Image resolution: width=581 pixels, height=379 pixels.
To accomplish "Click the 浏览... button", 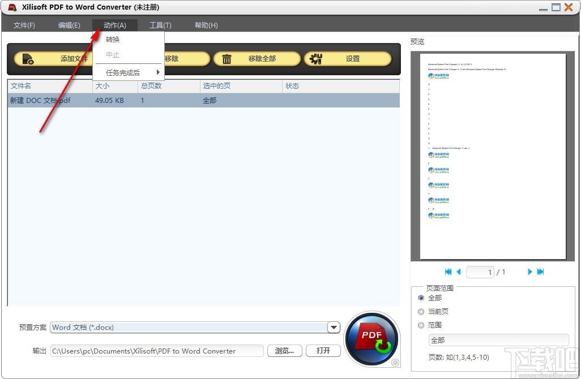I will click(285, 351).
